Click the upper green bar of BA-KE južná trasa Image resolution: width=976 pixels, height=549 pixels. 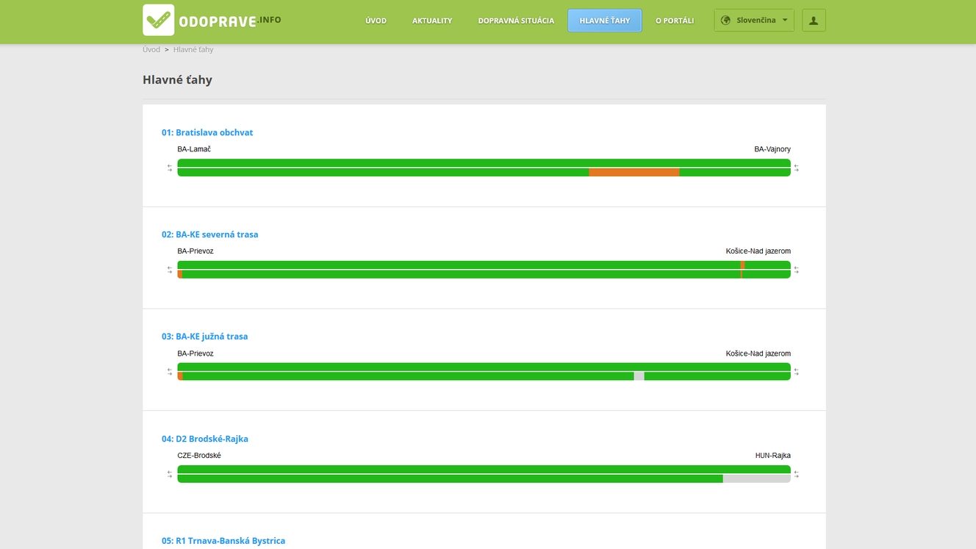[484, 367]
